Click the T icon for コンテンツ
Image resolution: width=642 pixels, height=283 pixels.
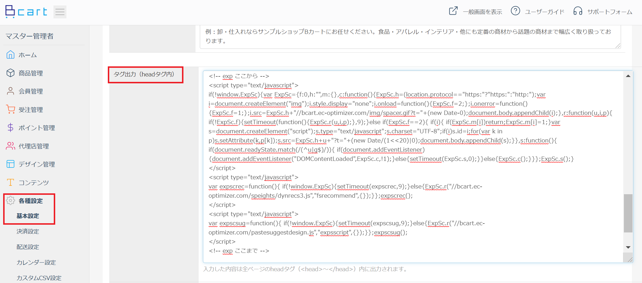coord(10,182)
